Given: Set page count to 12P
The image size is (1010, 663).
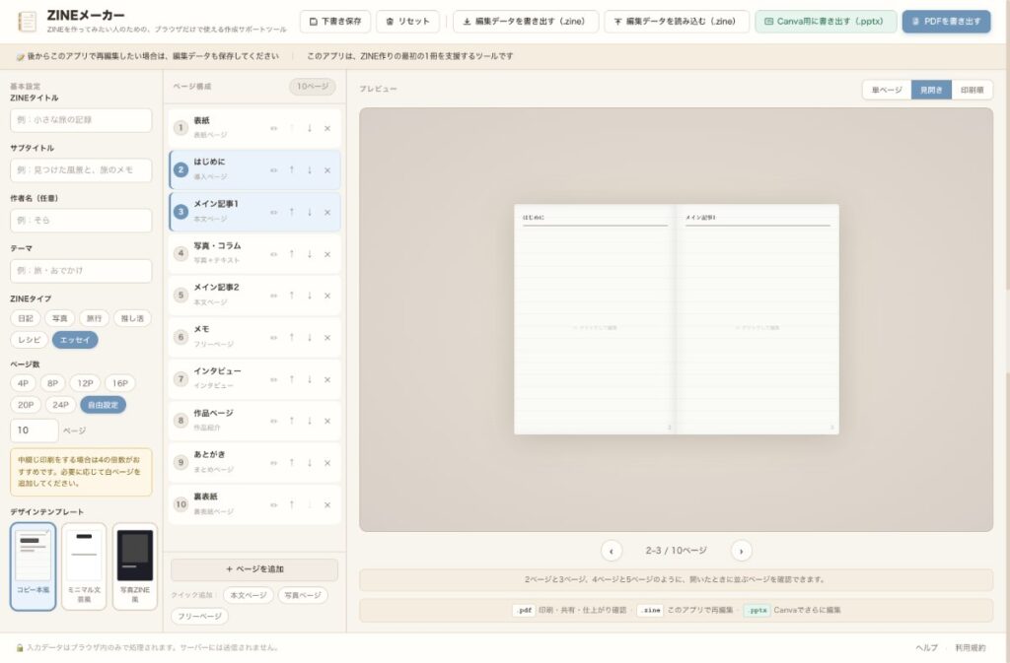Looking at the screenshot, I should click(85, 383).
